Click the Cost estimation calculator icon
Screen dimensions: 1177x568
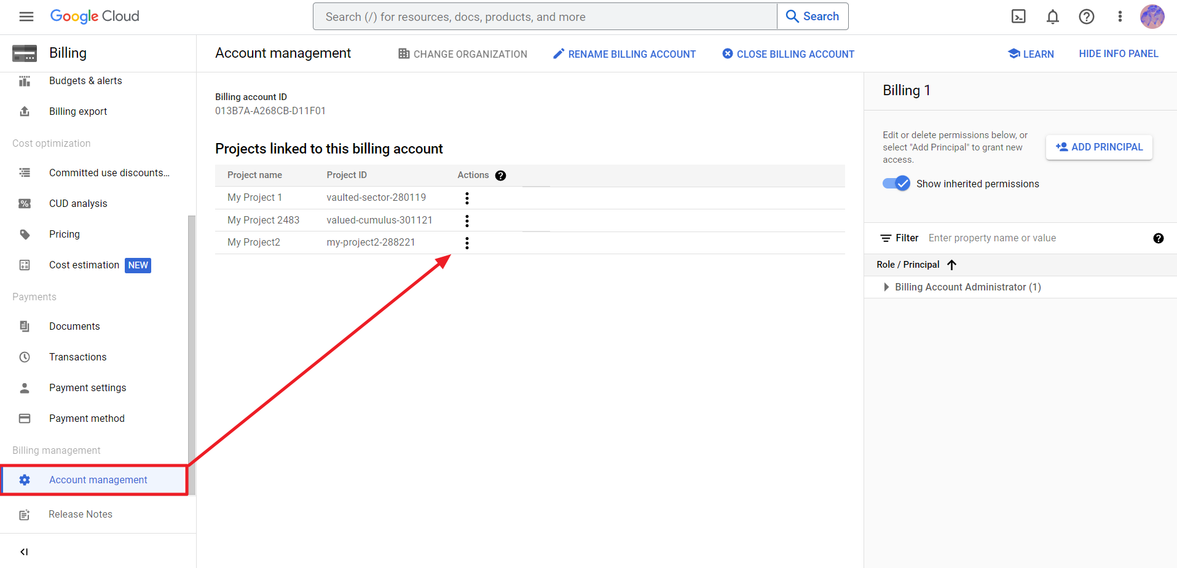coord(25,265)
